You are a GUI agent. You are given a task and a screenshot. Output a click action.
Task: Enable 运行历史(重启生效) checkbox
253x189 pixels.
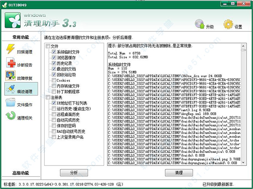54,108
